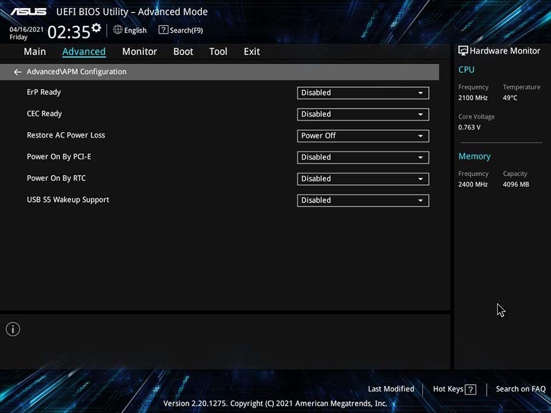Open the Boot tab
The width and height of the screenshot is (551, 413).
(x=183, y=51)
